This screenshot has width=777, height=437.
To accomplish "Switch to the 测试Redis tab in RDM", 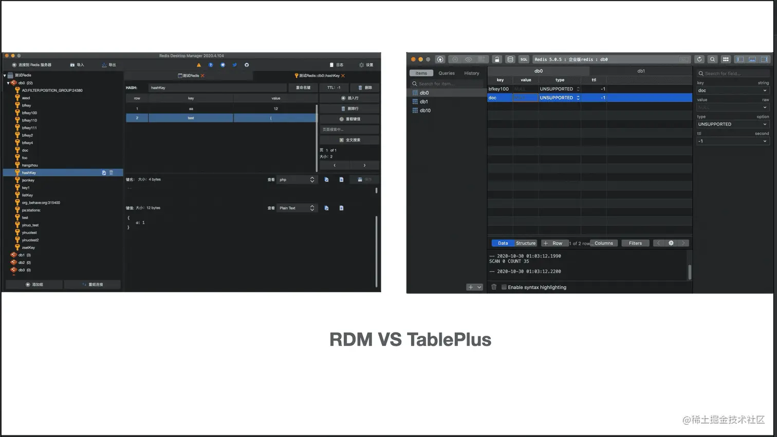I will (189, 76).
